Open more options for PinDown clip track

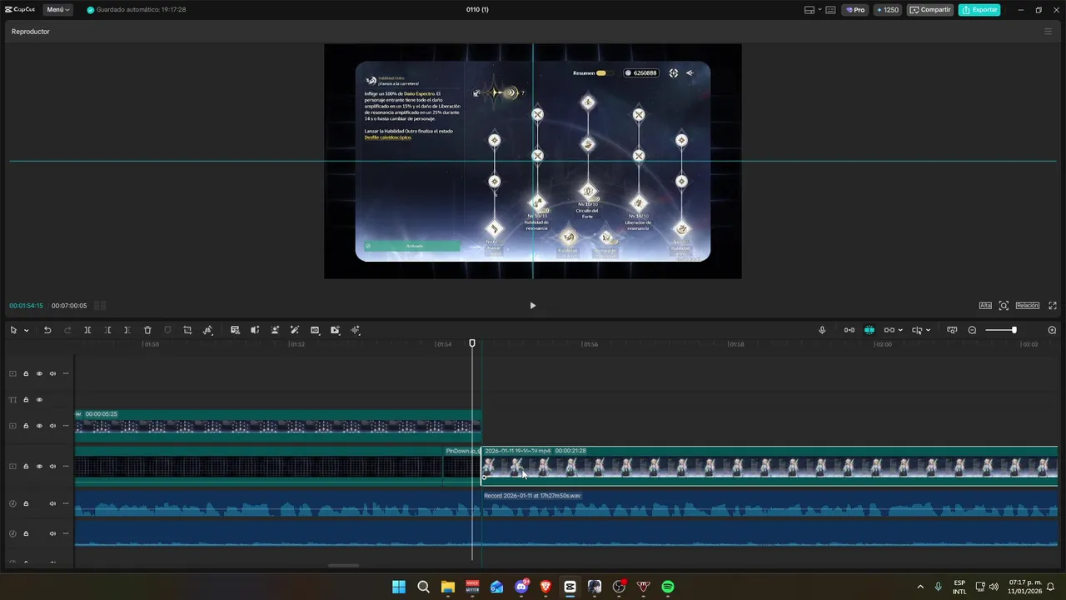tap(66, 467)
